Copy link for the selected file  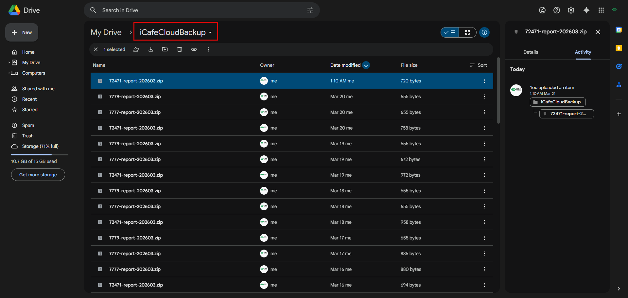tap(194, 49)
